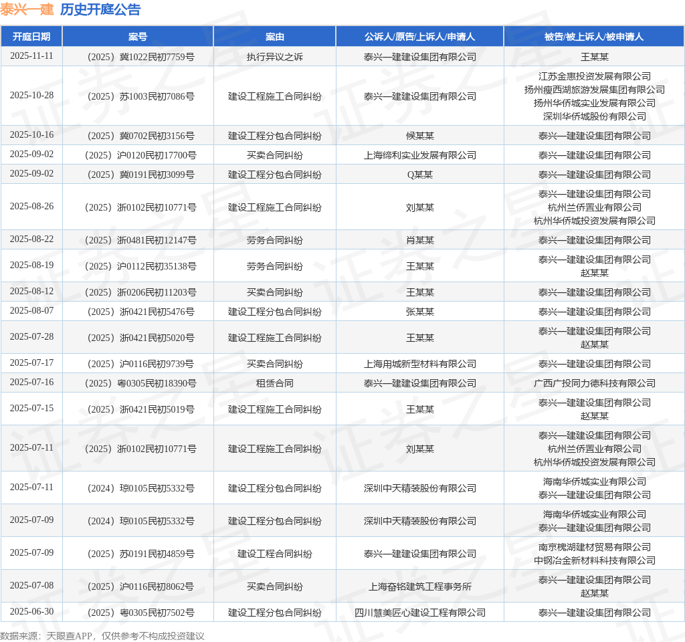Screen dimensions: 685x642
Task: Click the date cell 2025-10-16
Action: click(x=31, y=135)
